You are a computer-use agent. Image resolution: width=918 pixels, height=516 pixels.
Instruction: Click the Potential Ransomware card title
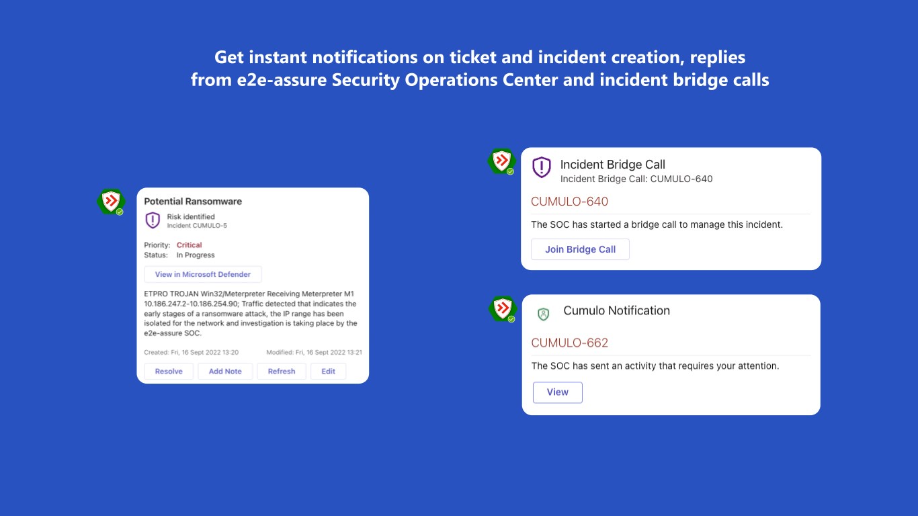(x=193, y=202)
